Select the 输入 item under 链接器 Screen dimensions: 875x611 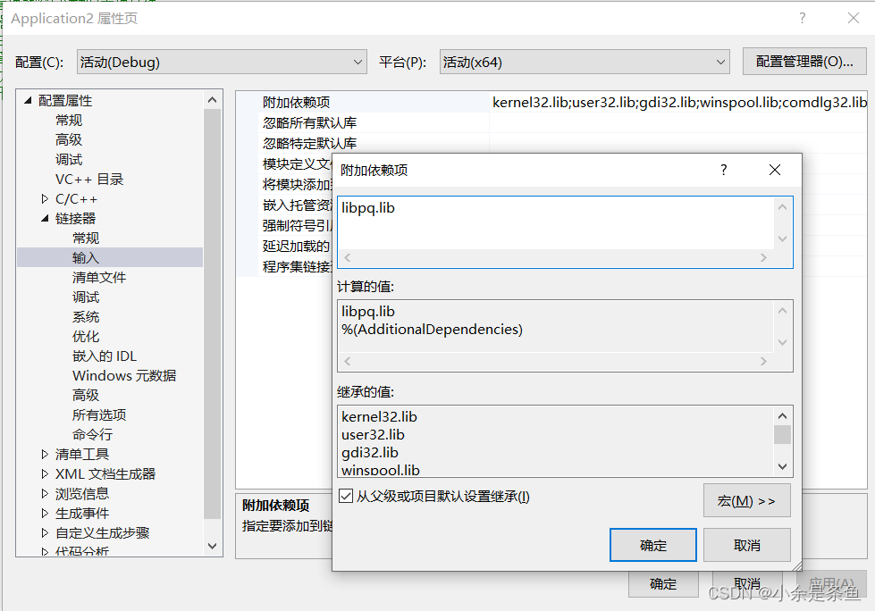[86, 257]
